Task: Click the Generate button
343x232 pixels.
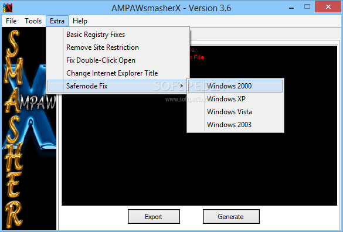Action: (x=231, y=217)
